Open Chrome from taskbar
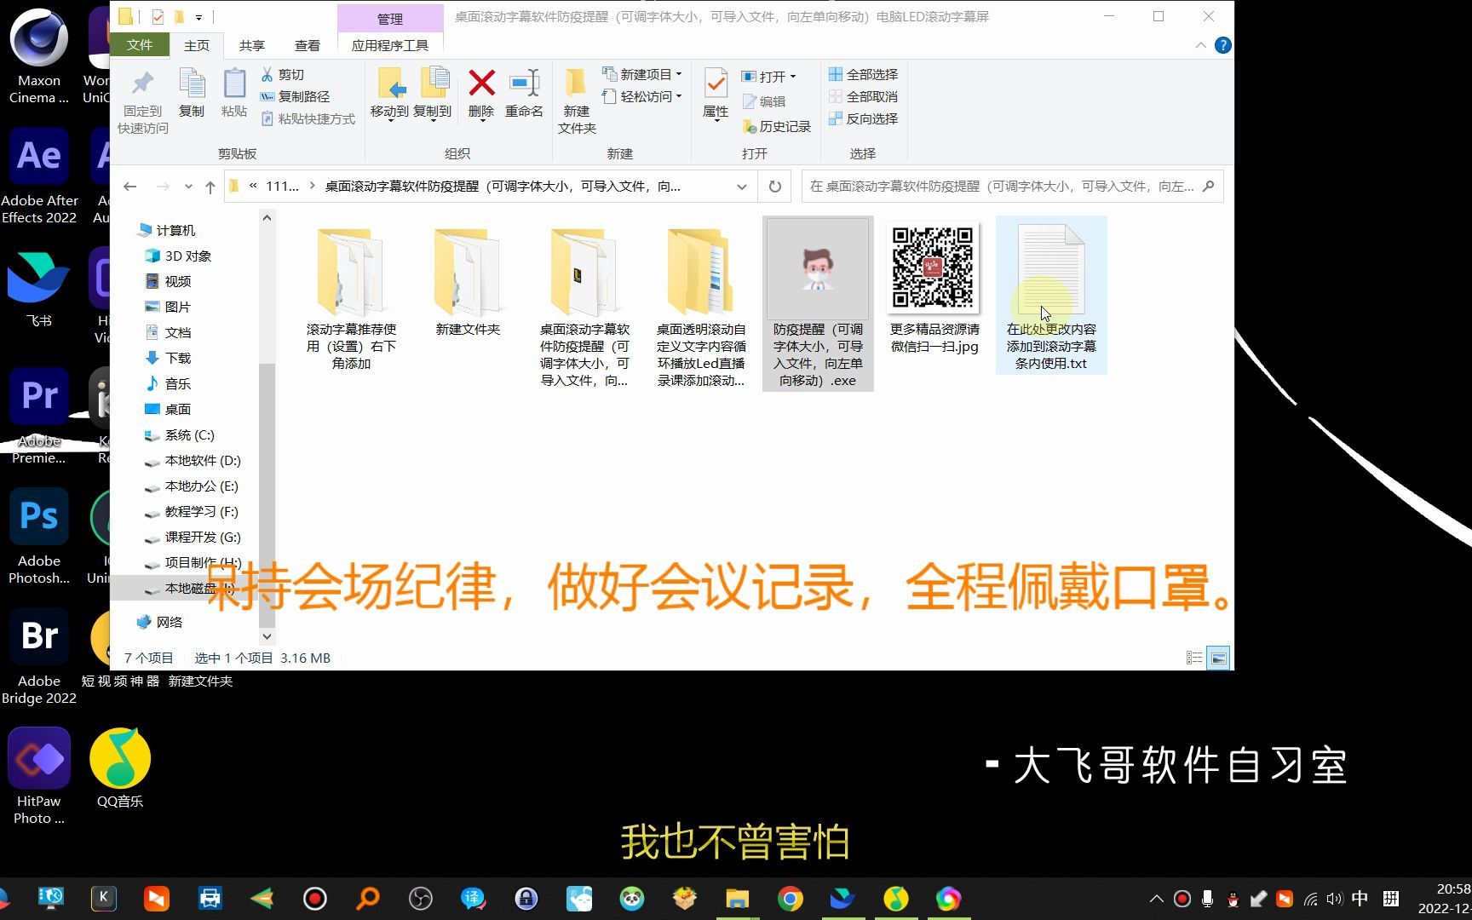Screen dimensions: 1472x920 tap(790, 899)
